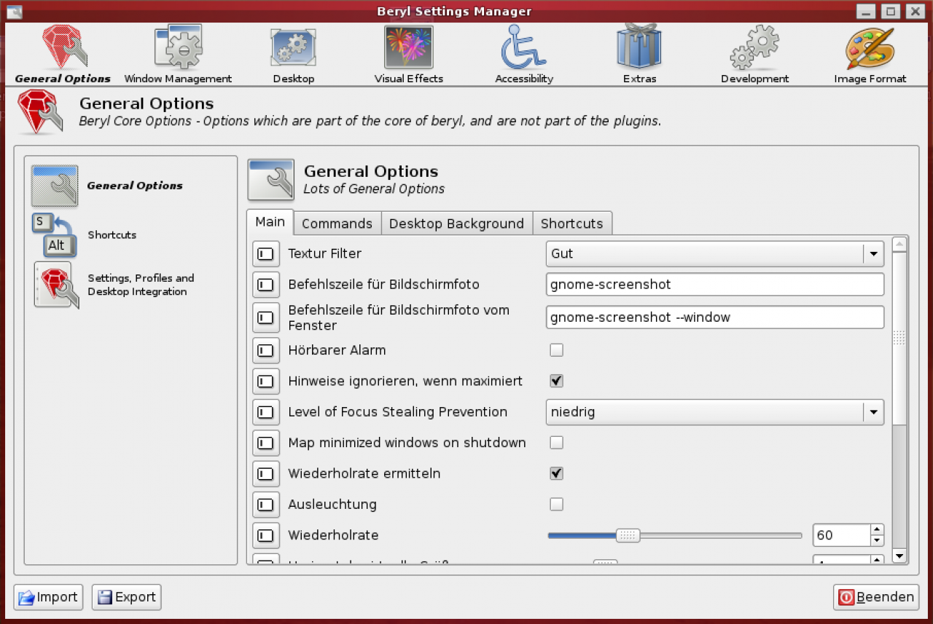Viewport: 933px width, 624px height.
Task: Click the options list scrollbar down arrow
Action: (x=899, y=556)
